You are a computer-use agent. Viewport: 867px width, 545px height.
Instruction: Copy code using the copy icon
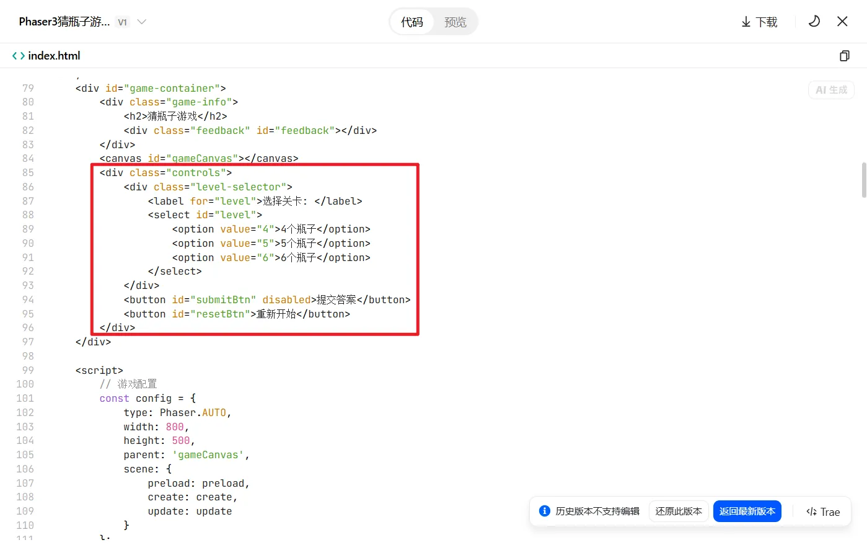pyautogui.click(x=844, y=56)
